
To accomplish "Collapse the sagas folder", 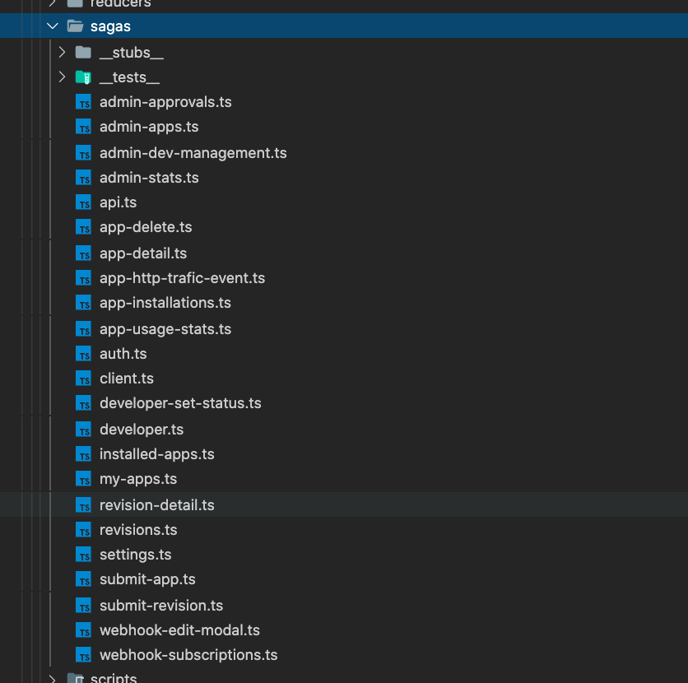I will pos(53,26).
